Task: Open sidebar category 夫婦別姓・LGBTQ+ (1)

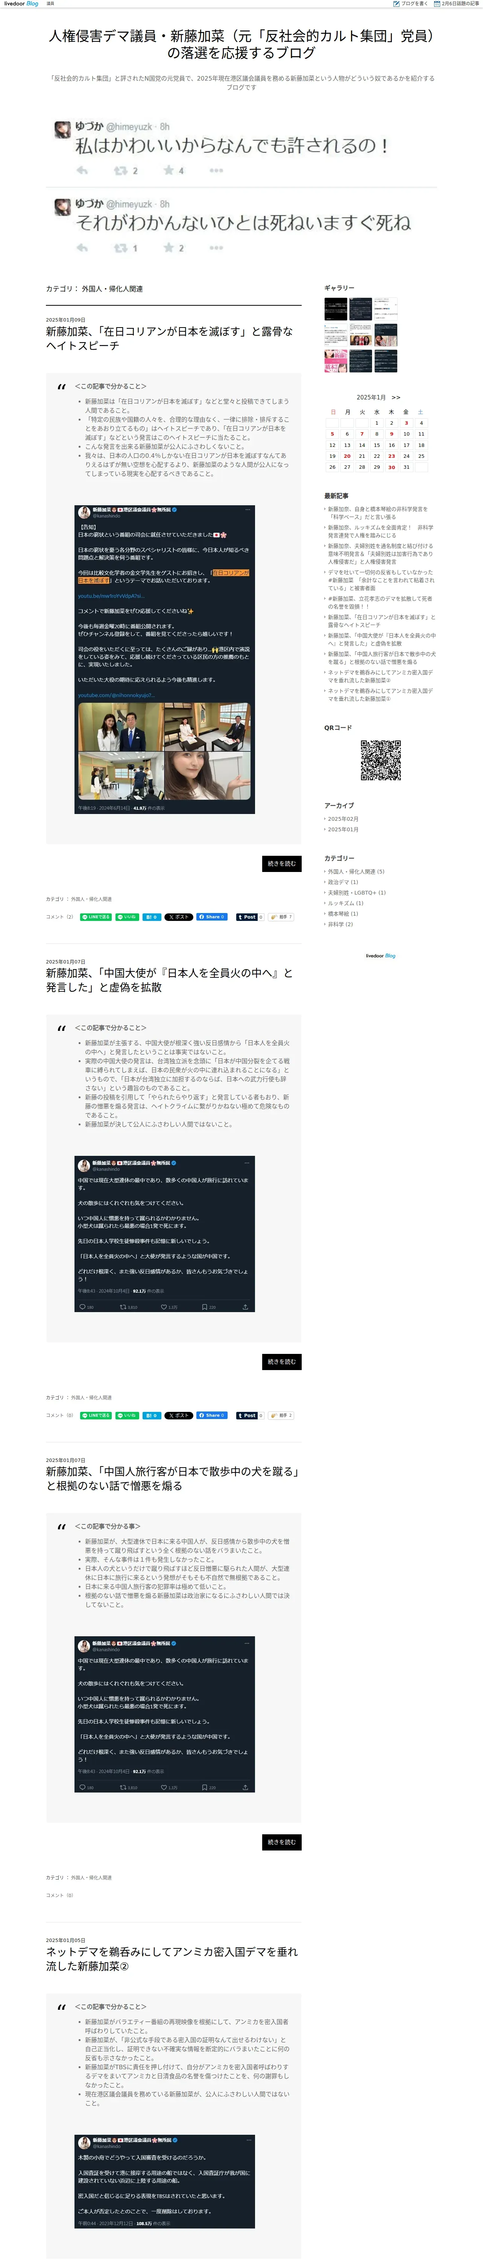Action: (357, 893)
